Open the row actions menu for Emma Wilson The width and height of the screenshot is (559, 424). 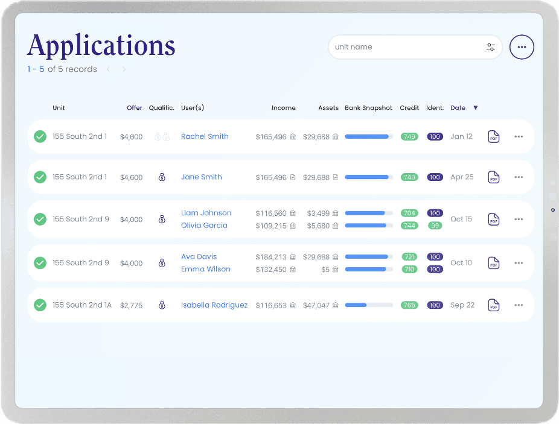519,263
